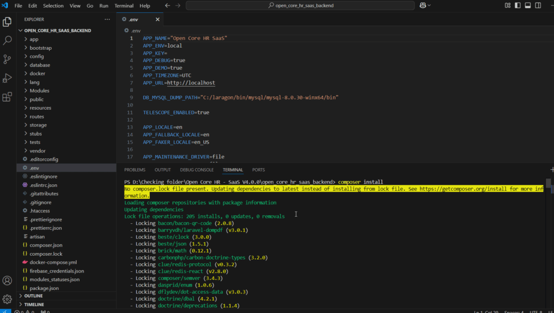Open Explorer more actions ellipsis

[x=107, y=19]
